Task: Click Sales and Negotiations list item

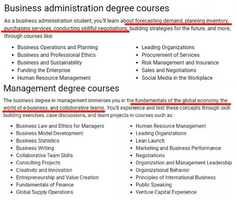Action: [x=169, y=70]
